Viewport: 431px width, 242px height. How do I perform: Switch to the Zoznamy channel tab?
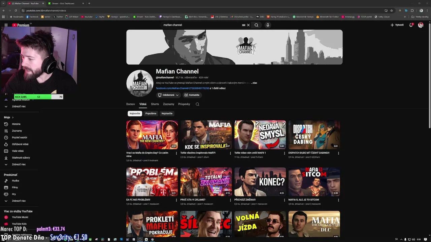point(169,104)
